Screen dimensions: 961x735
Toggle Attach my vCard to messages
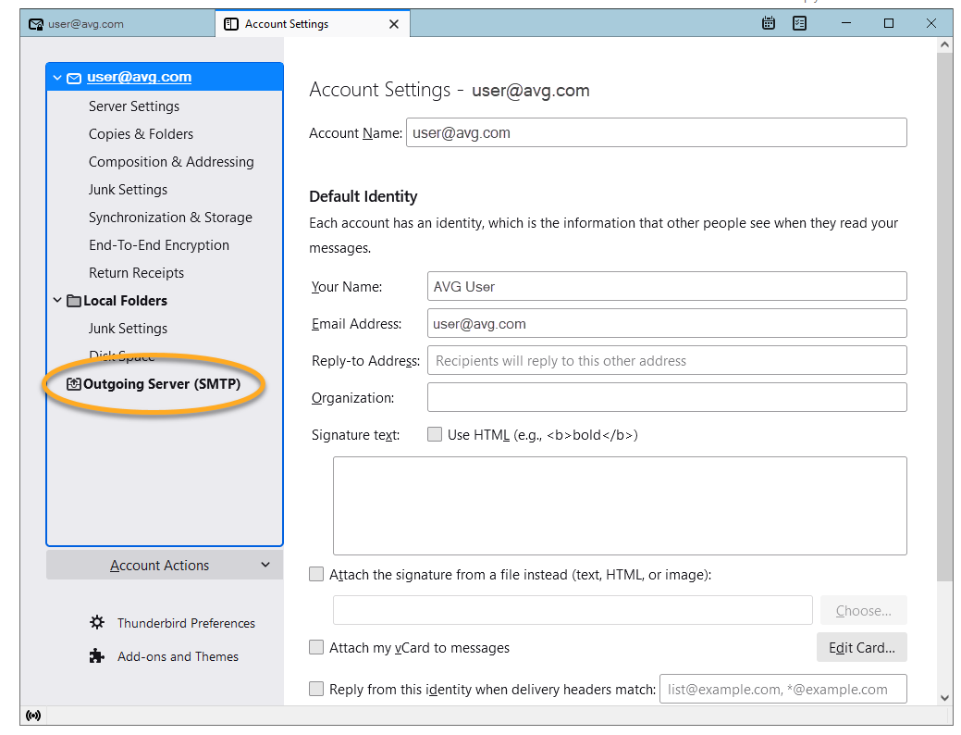click(x=317, y=648)
